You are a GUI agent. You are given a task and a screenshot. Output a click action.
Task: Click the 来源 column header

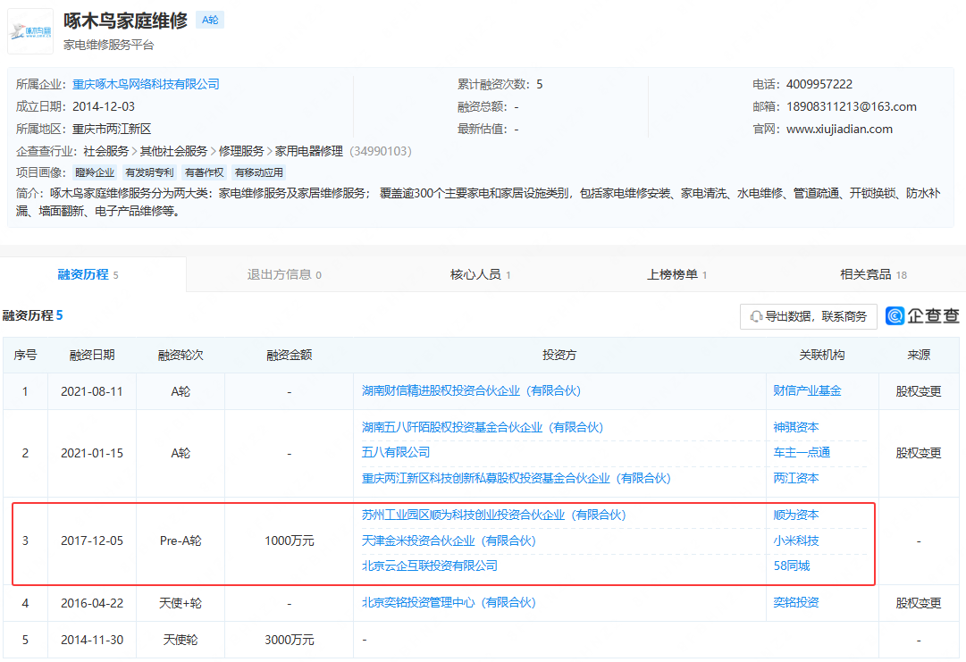(919, 356)
